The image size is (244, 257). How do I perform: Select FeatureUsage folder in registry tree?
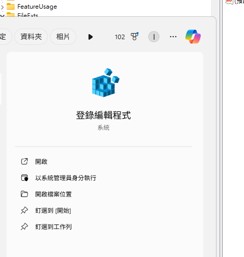(x=37, y=7)
